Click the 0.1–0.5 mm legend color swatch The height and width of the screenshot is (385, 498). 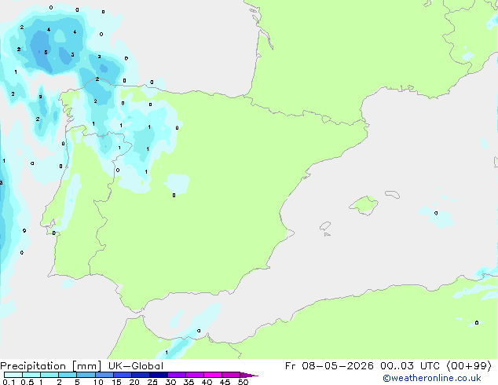(x=13, y=375)
